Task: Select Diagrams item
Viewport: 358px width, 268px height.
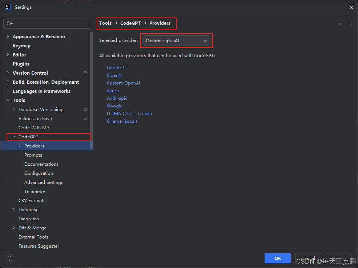Action: point(29,219)
